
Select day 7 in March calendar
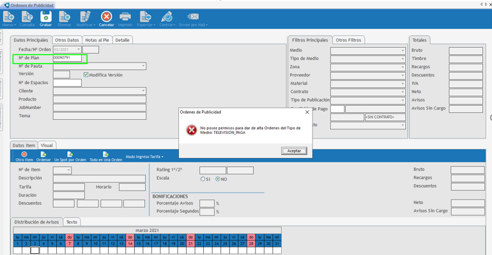pyautogui.click(x=70, y=244)
